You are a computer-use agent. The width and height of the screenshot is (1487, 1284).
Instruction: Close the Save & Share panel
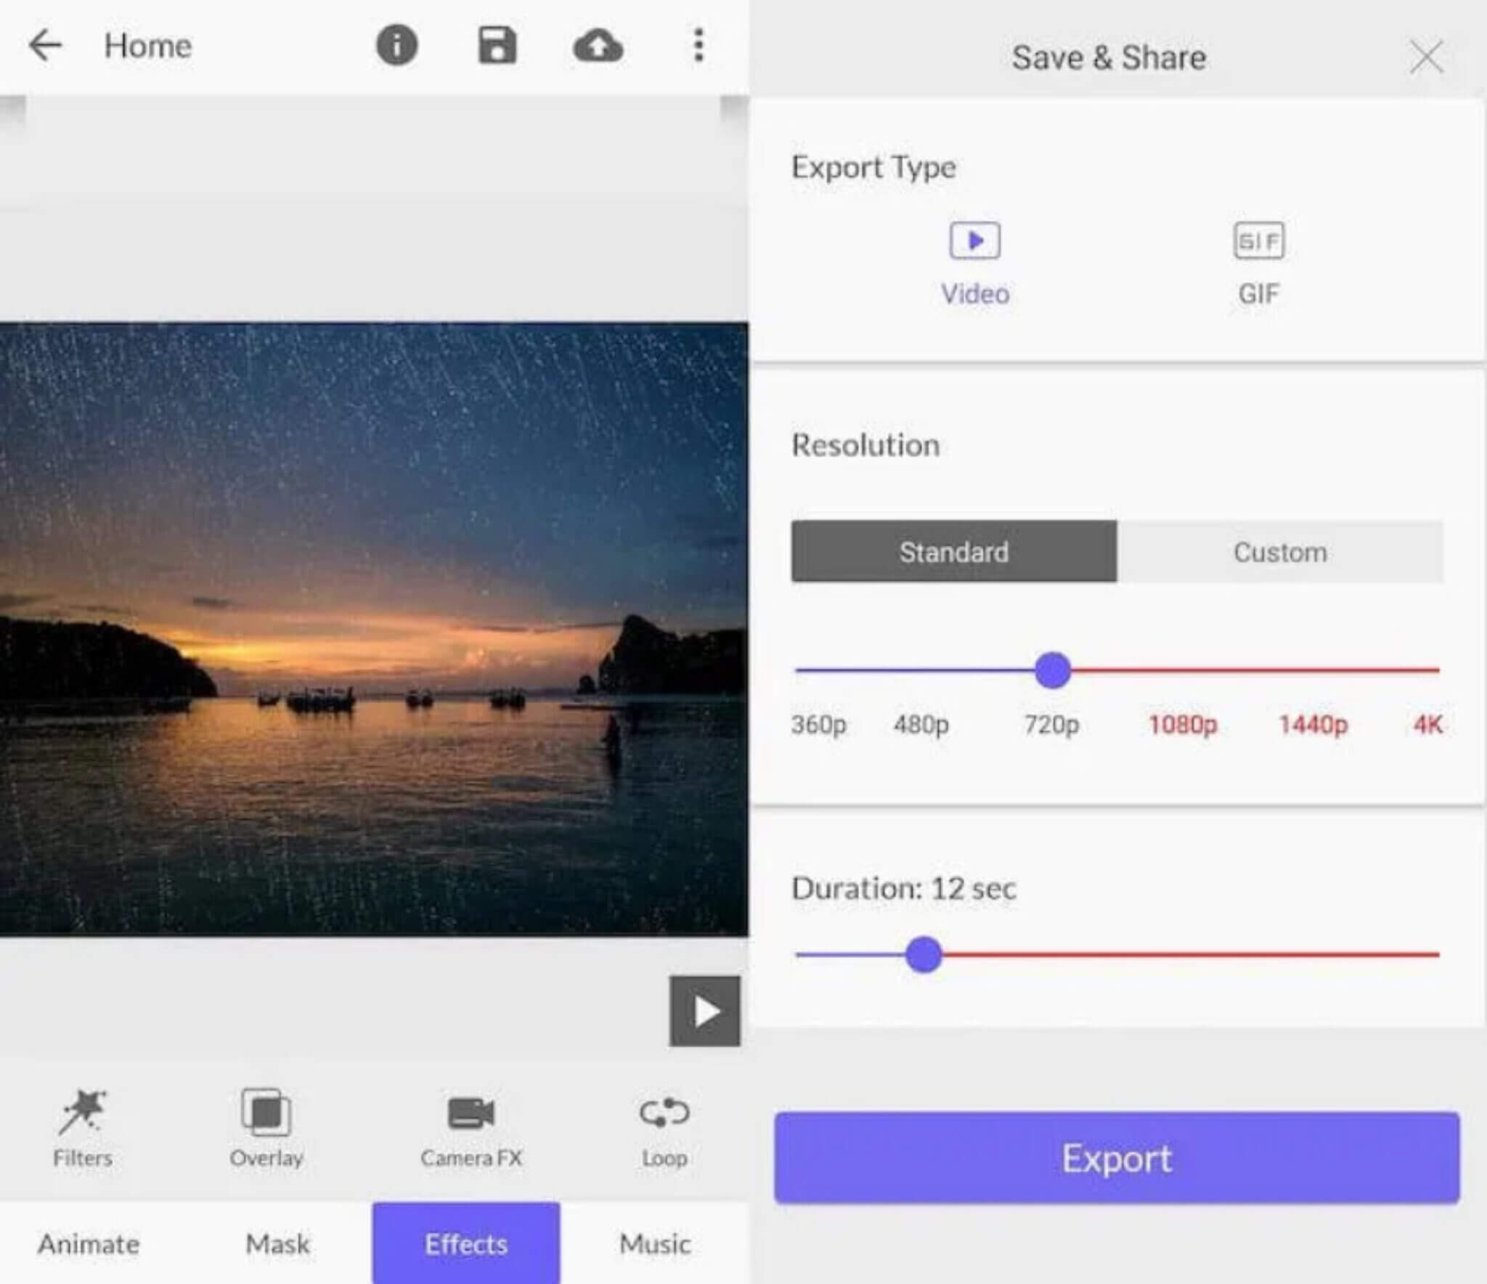pos(1426,57)
